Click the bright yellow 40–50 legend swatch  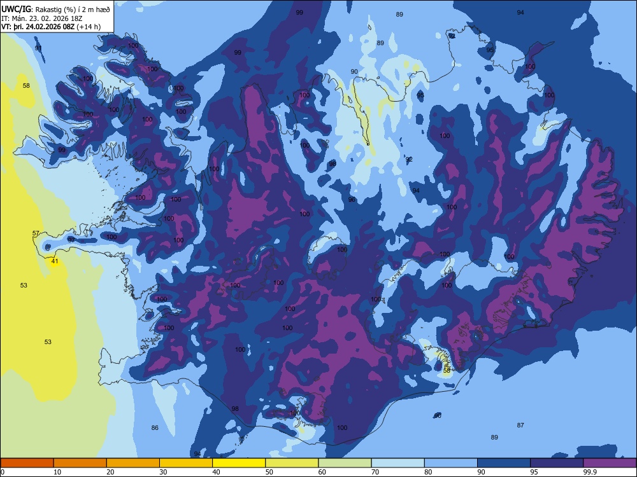coord(239,463)
